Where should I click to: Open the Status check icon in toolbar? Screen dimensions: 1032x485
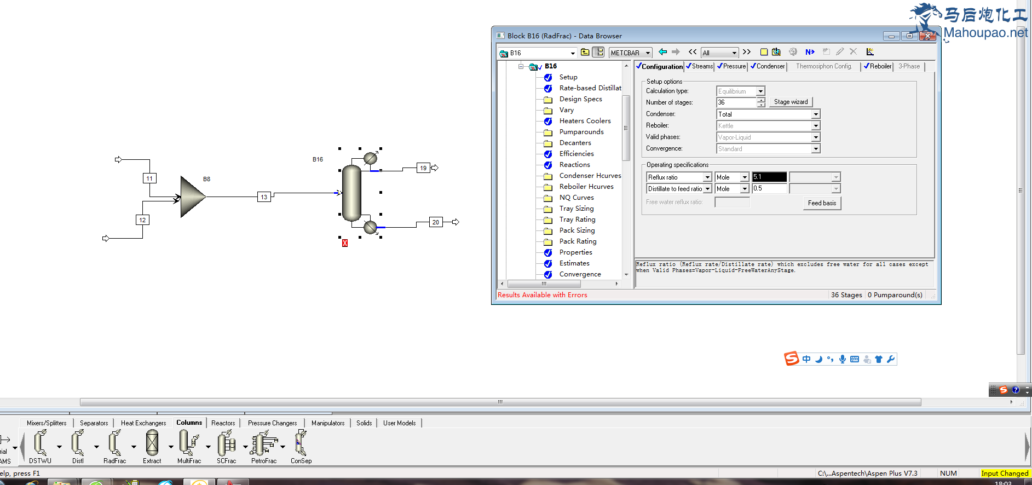(776, 52)
